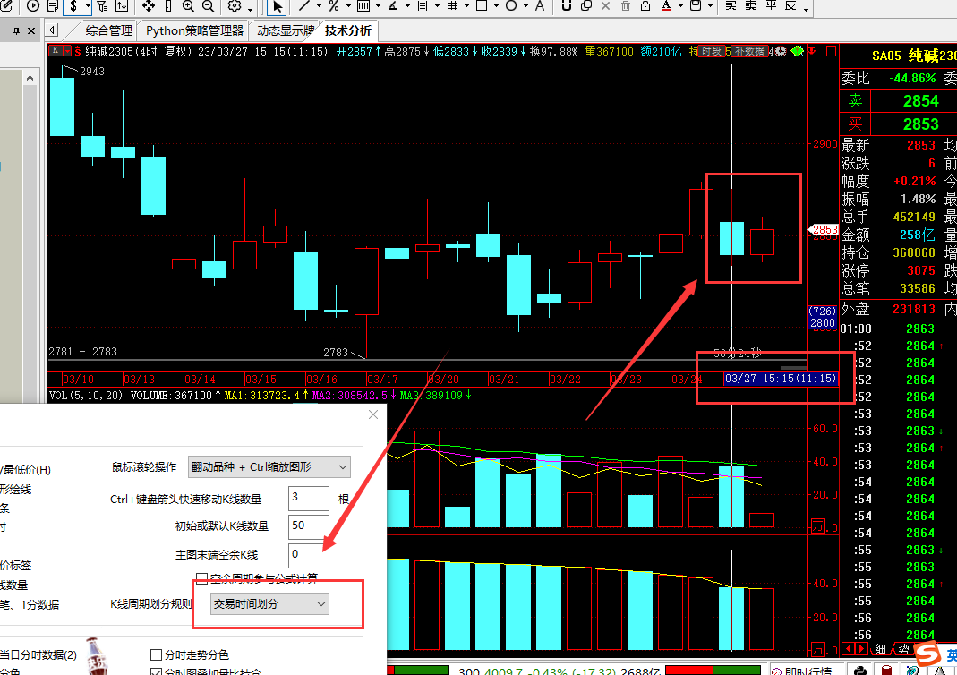Click the vertical ruler measure tool

168,6
